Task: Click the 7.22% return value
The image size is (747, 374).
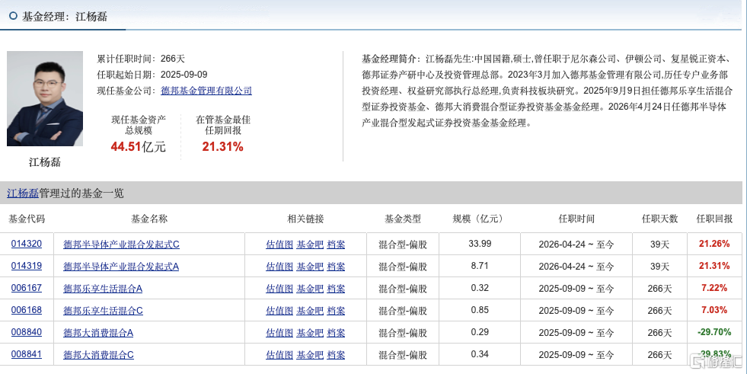Action: pos(714,288)
